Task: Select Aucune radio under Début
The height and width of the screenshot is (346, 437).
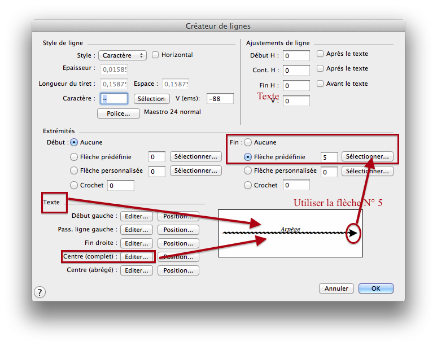Action: click(x=74, y=142)
